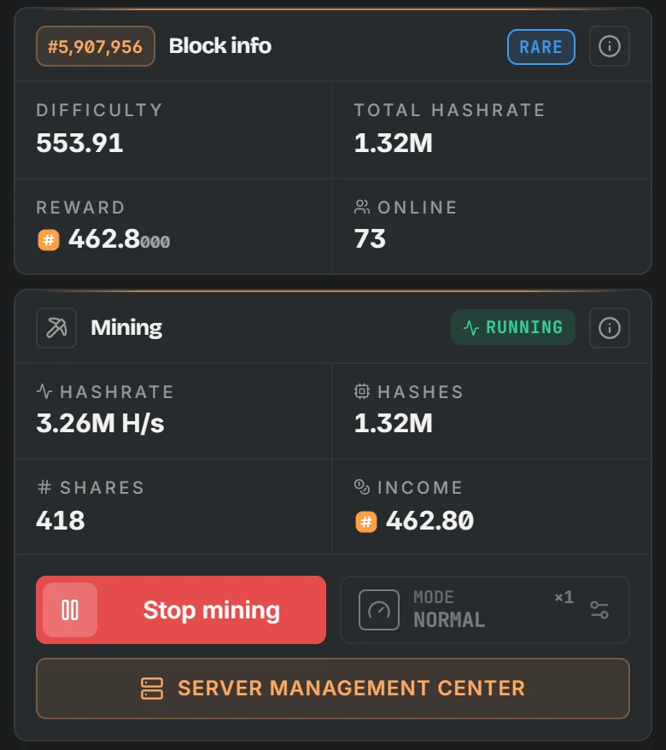Viewport: 666px width, 750px height.
Task: Click the ONLINE label
Action: (418, 208)
